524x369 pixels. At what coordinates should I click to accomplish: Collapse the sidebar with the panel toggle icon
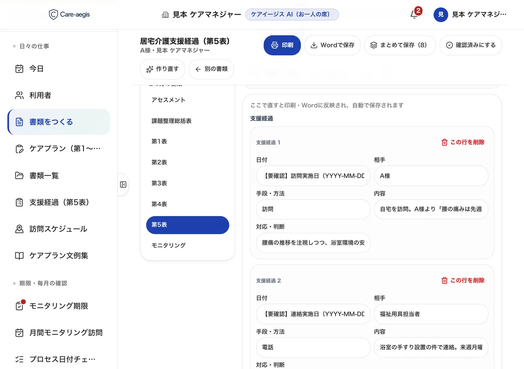click(123, 184)
